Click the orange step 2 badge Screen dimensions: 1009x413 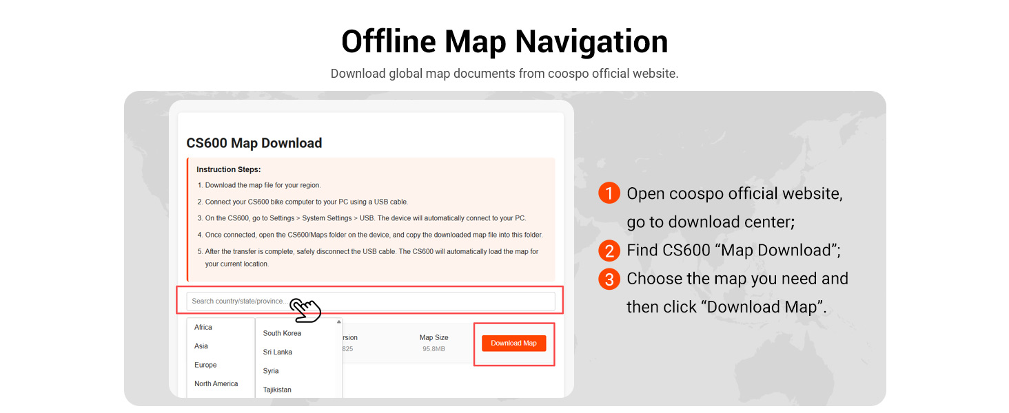[x=609, y=251]
